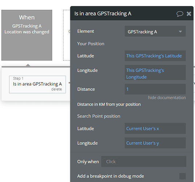Click the Distance in KM documentation text

109,104
